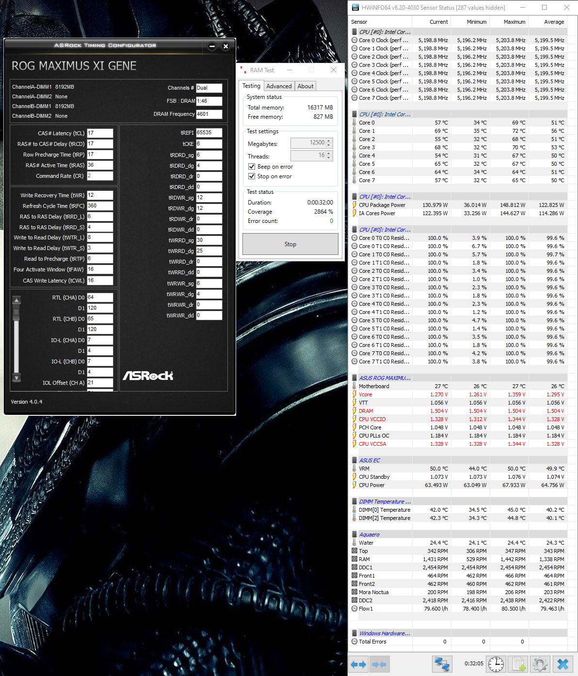Click the Windows Hardware group chip icon
Screen dimensions: 578x676
click(x=354, y=633)
